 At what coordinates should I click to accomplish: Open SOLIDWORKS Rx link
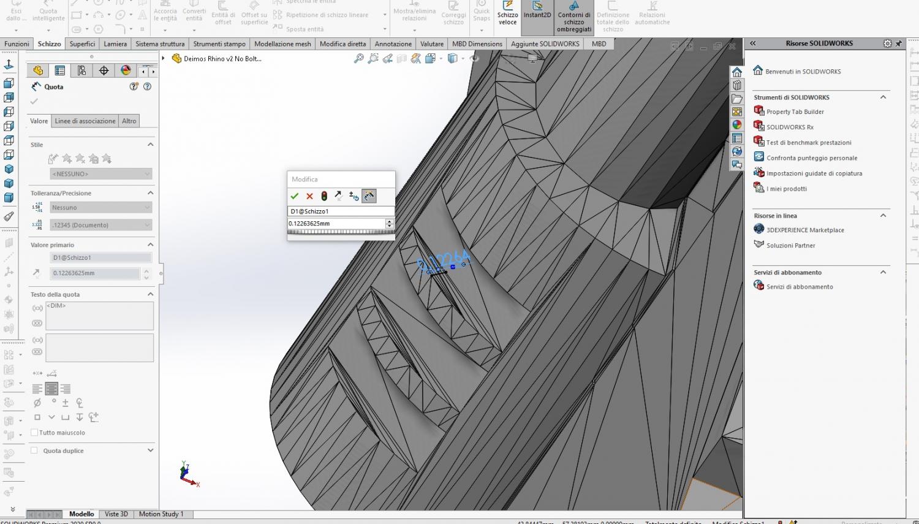coord(790,127)
